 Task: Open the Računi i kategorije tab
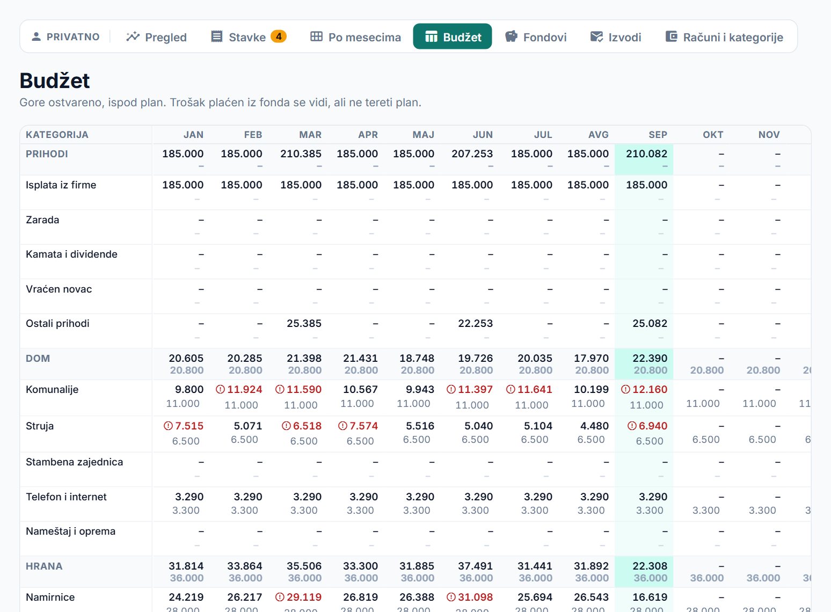click(x=724, y=37)
